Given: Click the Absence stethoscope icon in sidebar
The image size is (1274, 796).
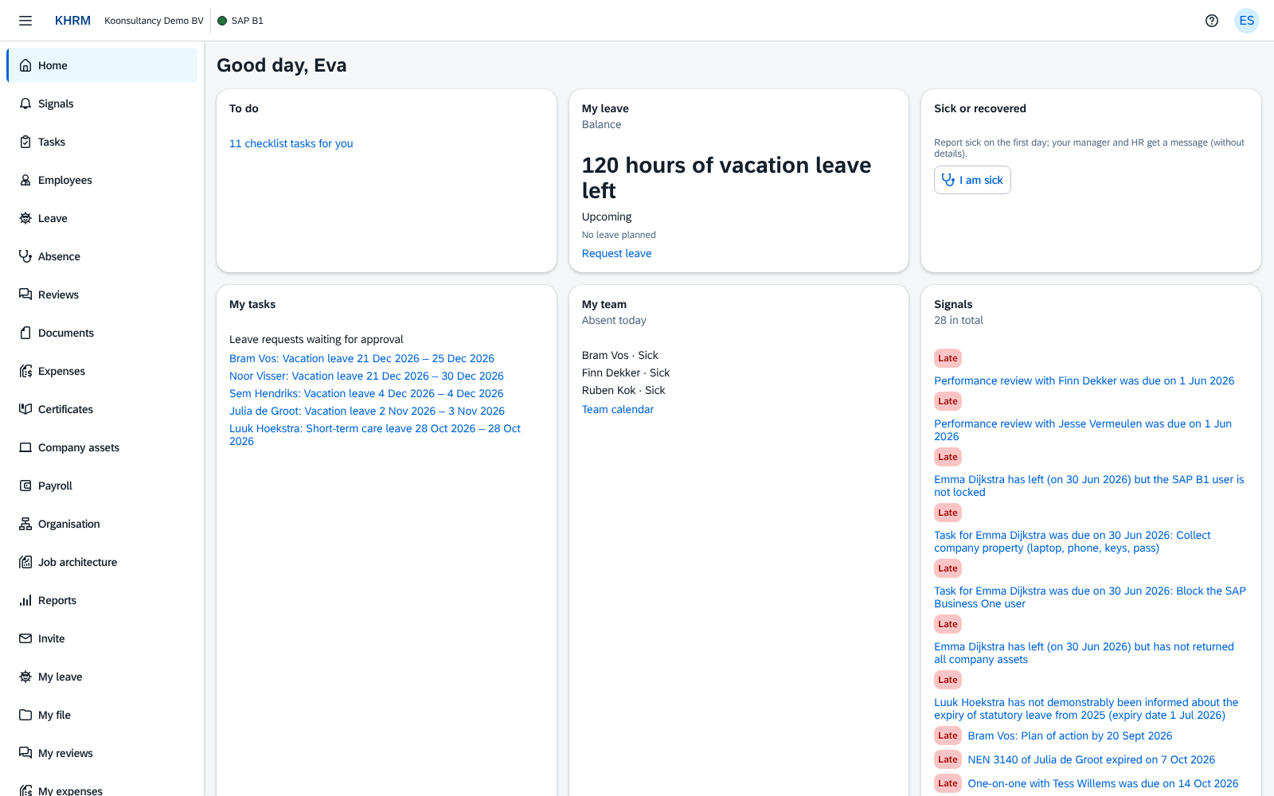Looking at the screenshot, I should coord(25,256).
